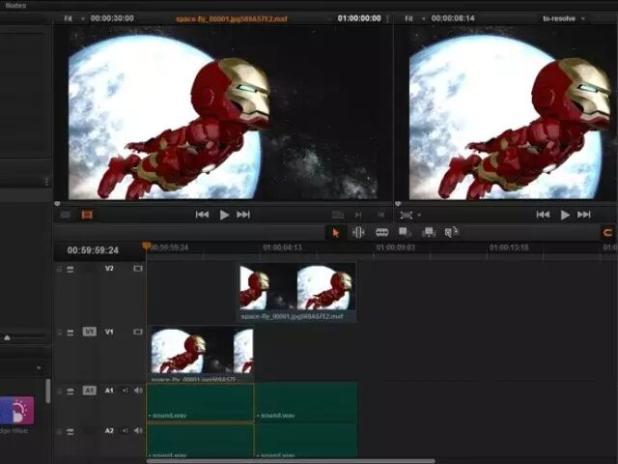Adjust the left panel zoom slider handle

(x=7, y=337)
